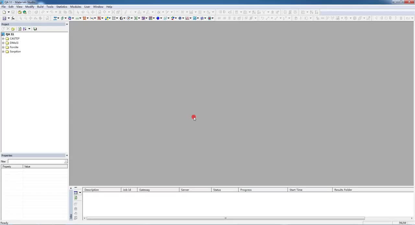Open the View menu

click(x=19, y=6)
